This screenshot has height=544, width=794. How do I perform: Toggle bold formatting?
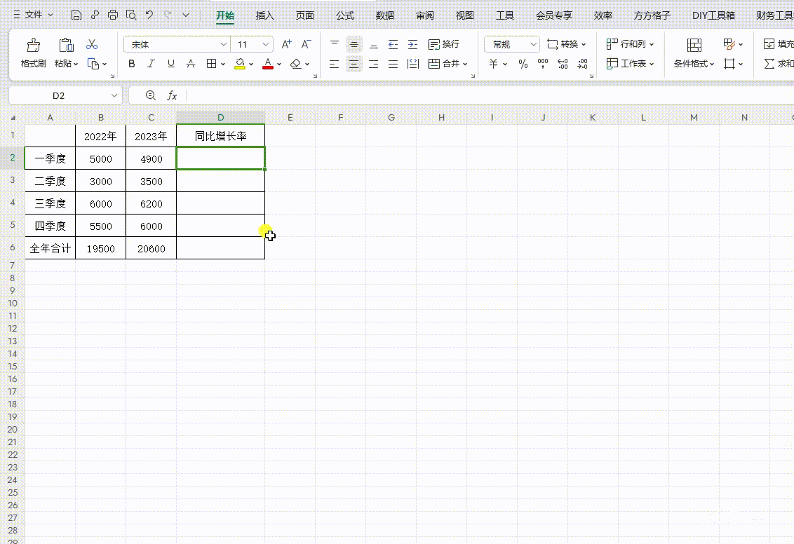click(x=132, y=64)
